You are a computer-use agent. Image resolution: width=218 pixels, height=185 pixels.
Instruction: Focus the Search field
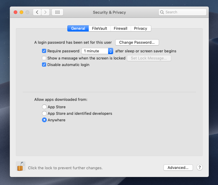(x=182, y=12)
